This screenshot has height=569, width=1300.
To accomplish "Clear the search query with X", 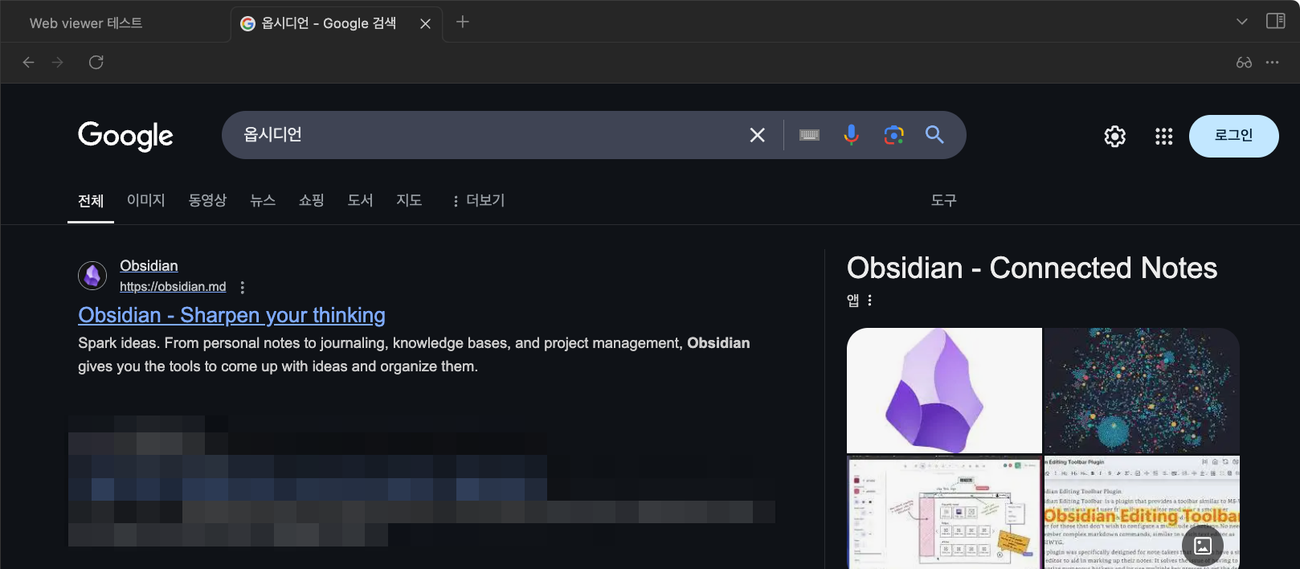I will pyautogui.click(x=758, y=135).
